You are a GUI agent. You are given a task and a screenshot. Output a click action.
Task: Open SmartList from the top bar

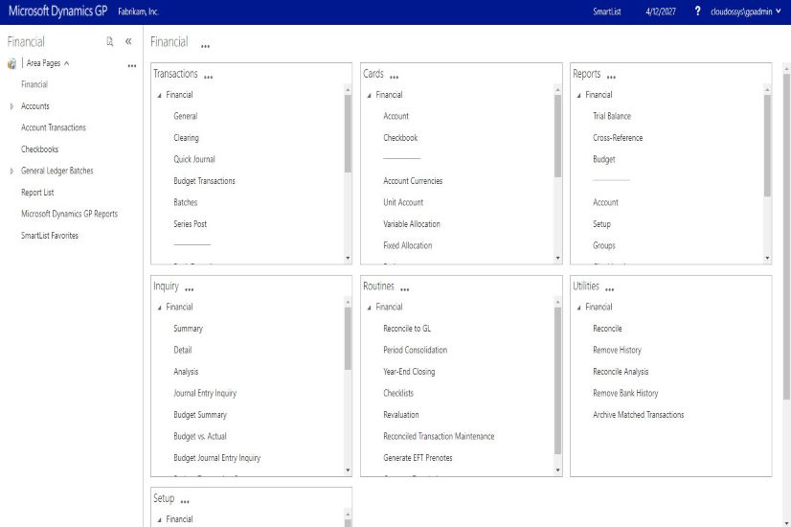[x=607, y=11]
